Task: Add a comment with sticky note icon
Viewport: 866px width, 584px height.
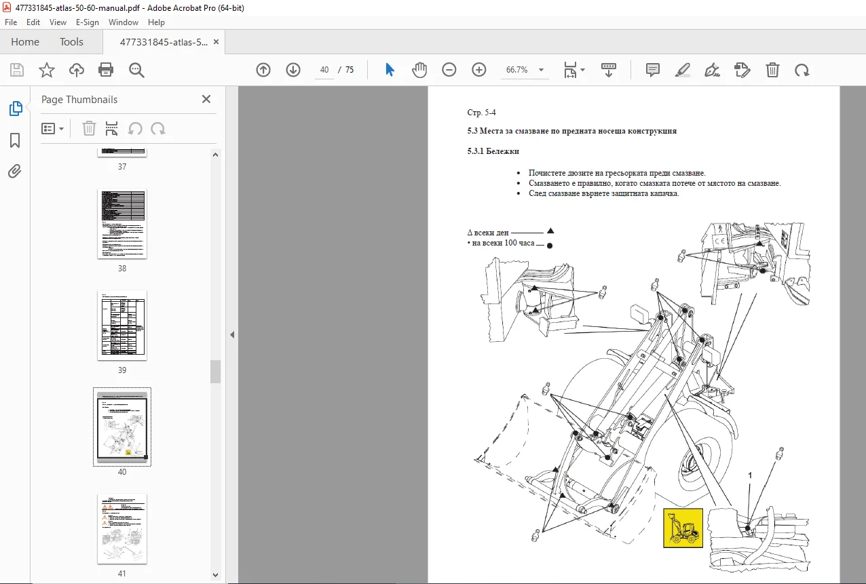Action: 653,70
